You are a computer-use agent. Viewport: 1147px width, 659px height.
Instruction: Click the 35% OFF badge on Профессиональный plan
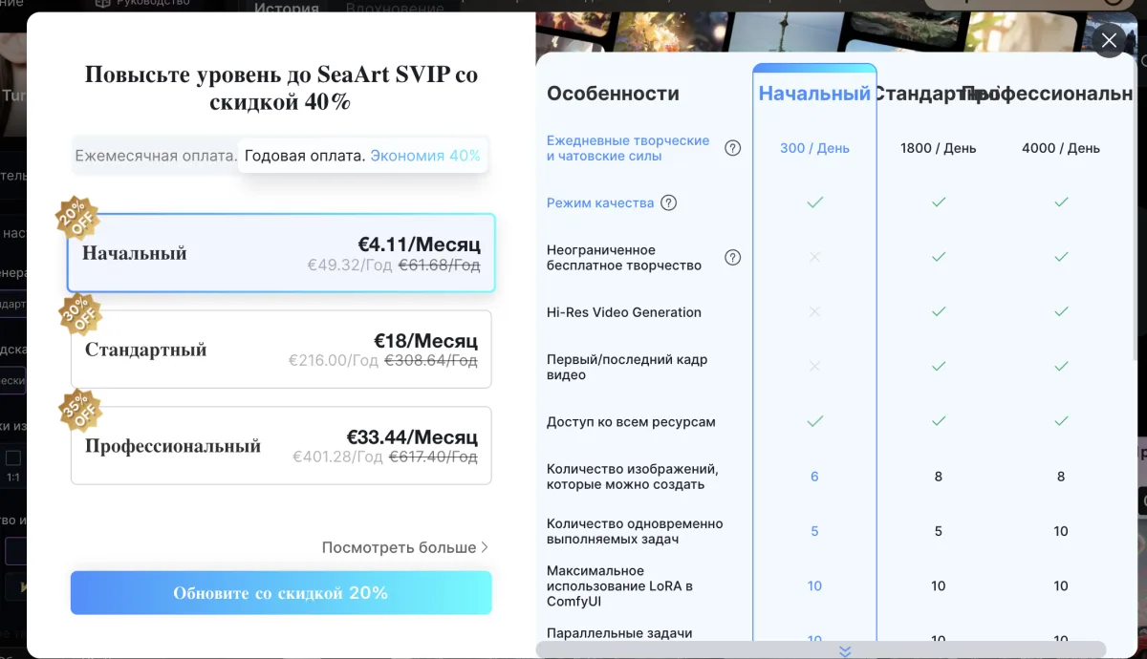80,411
